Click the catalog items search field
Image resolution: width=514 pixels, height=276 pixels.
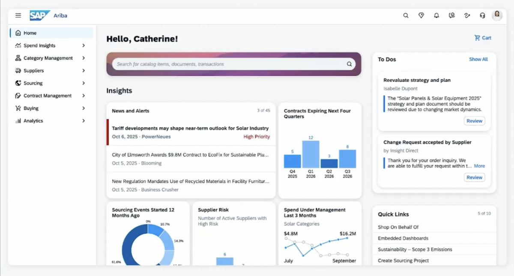coord(229,64)
